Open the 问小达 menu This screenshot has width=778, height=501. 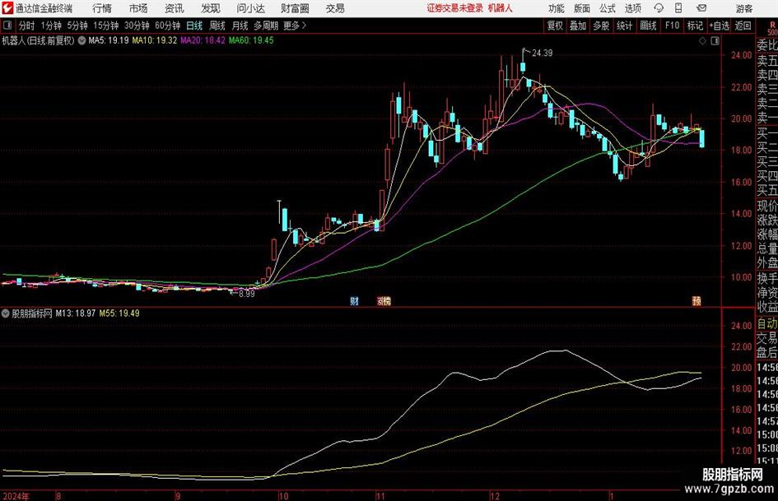pyautogui.click(x=250, y=8)
